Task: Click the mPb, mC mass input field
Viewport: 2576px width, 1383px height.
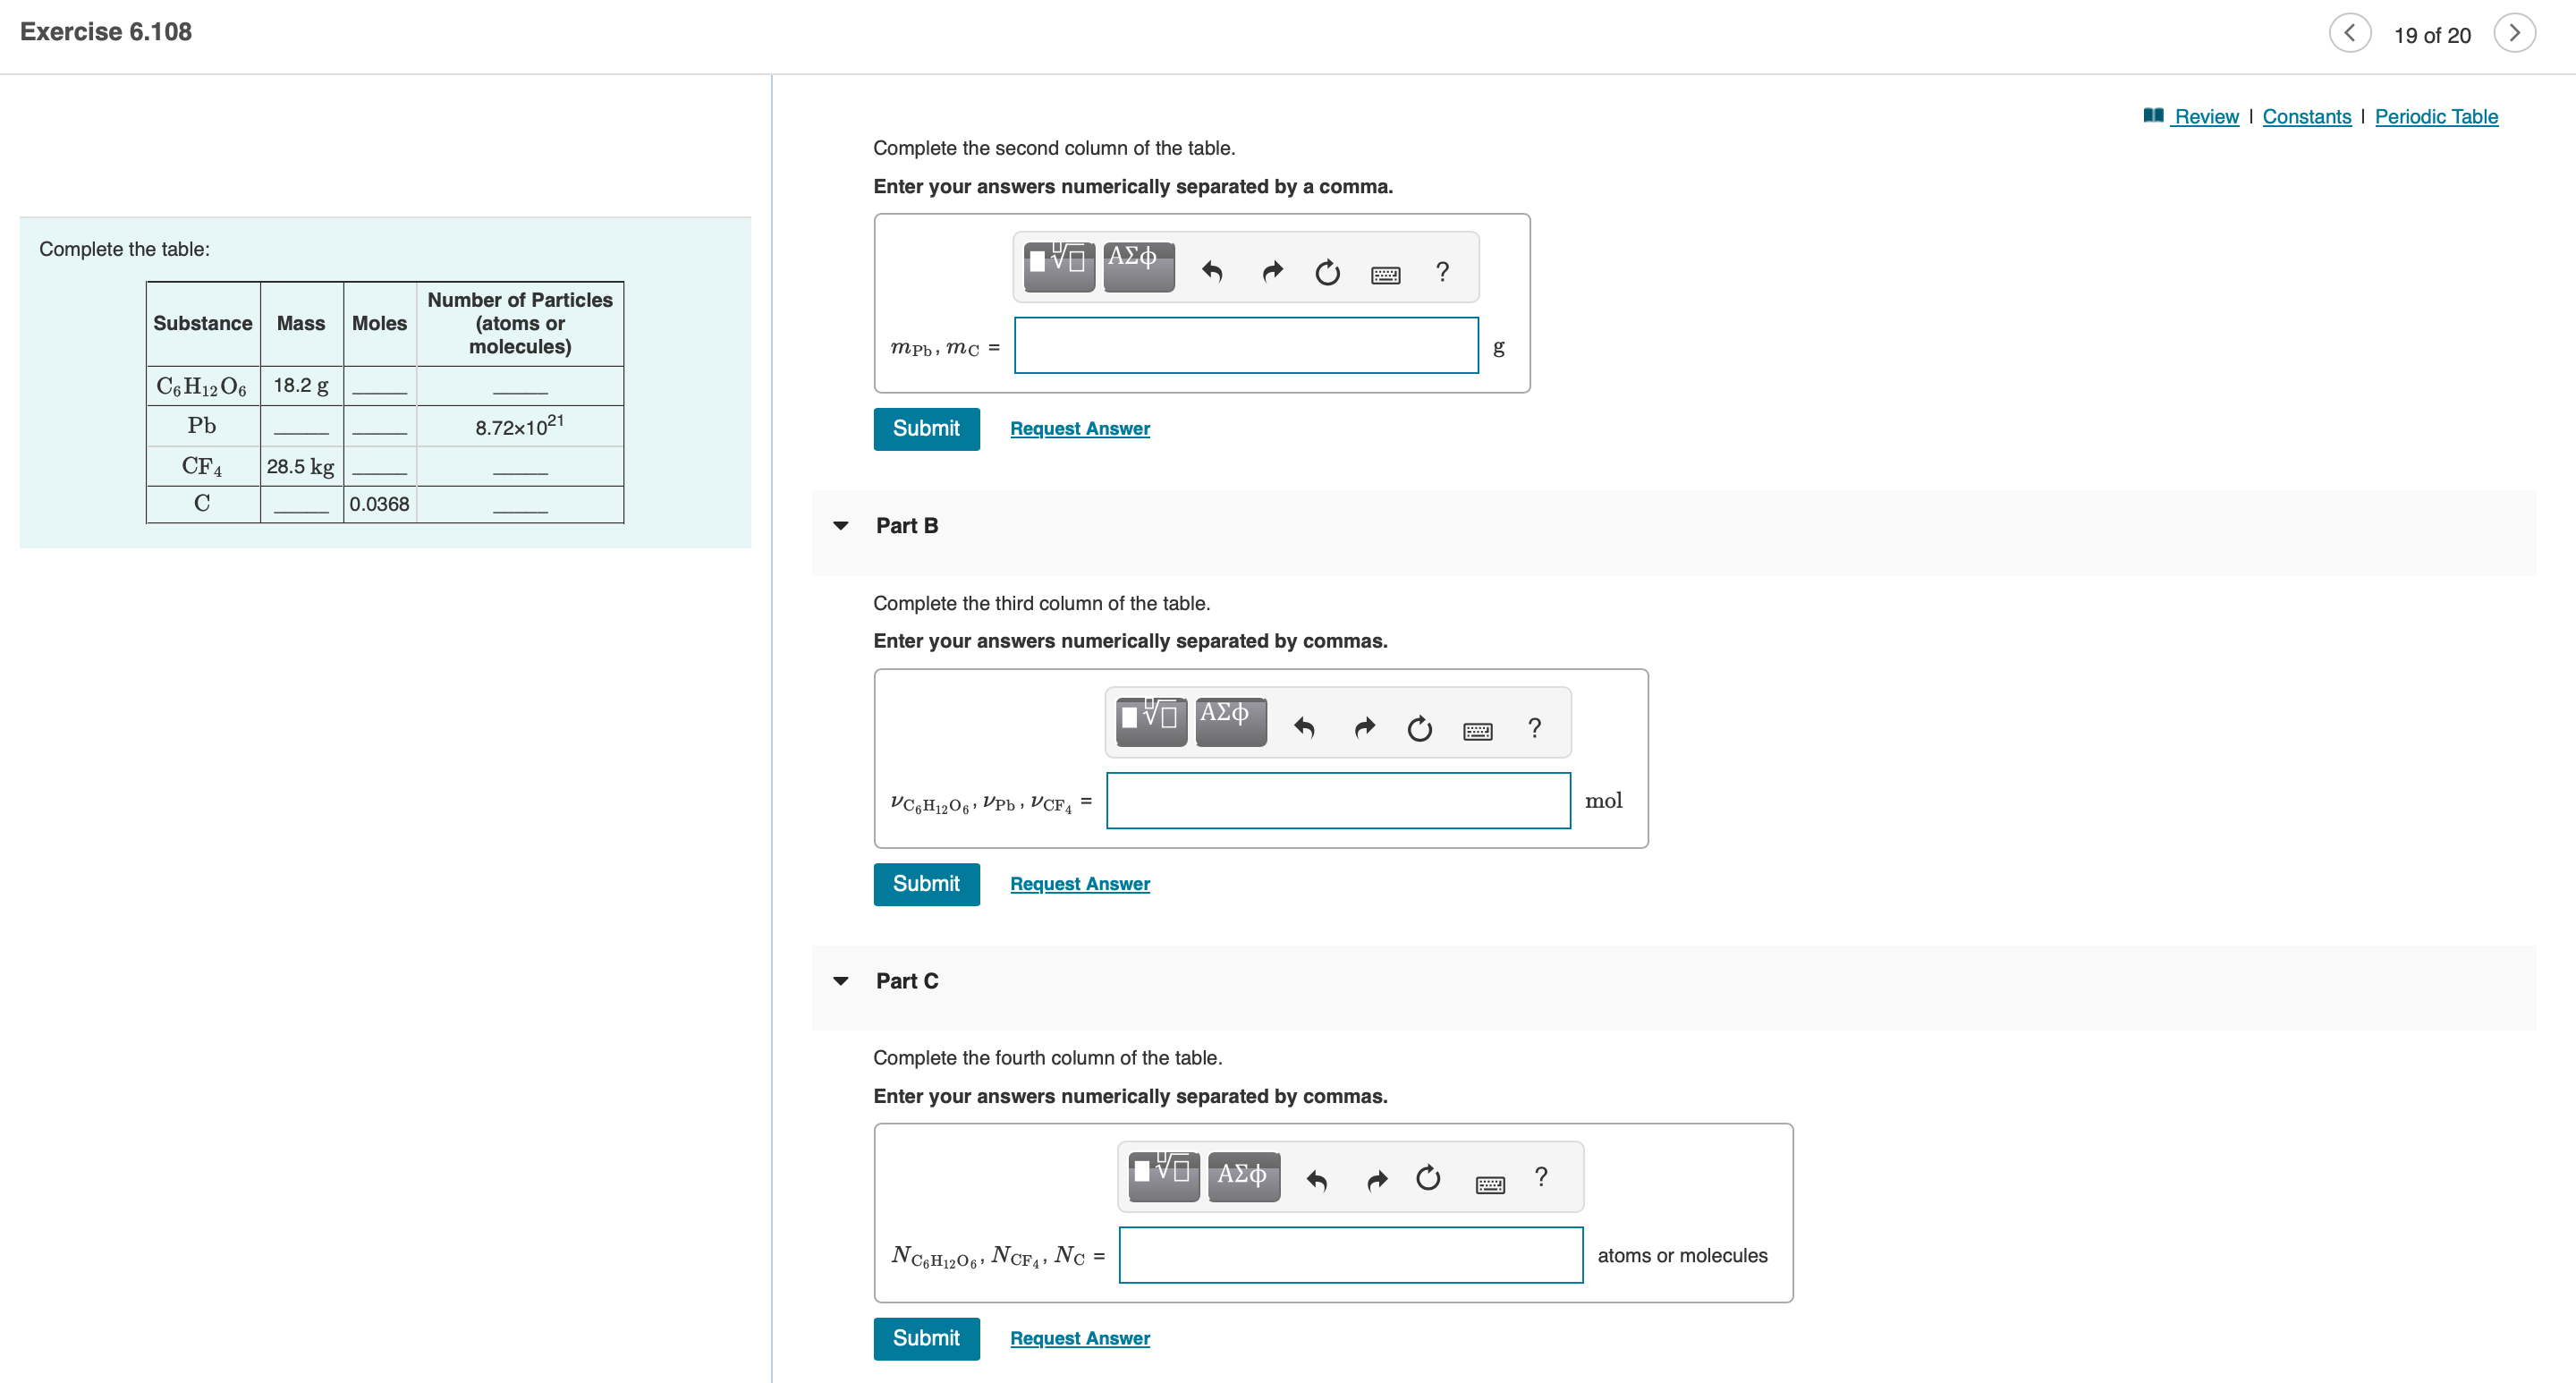Action: click(x=1246, y=346)
